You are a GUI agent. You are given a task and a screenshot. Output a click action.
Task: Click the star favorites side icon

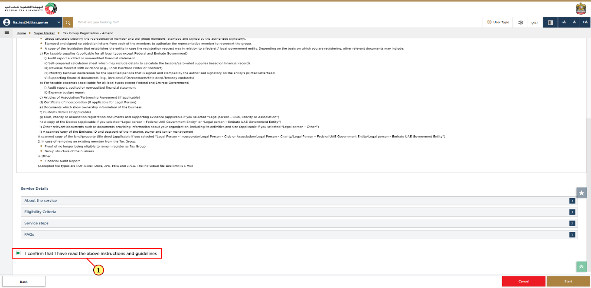point(581,193)
